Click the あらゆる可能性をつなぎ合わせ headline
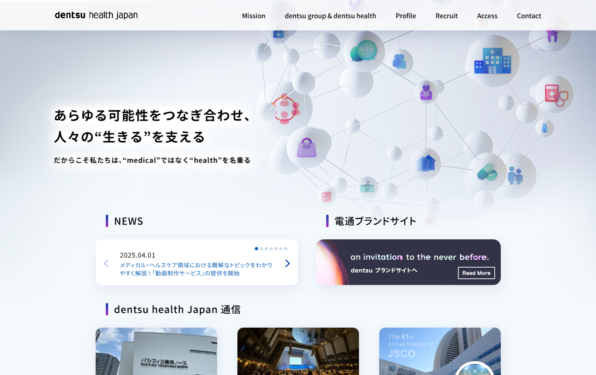The image size is (596, 375). click(x=152, y=115)
